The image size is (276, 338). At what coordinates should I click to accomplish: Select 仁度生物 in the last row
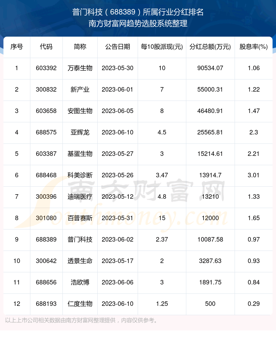(x=80, y=304)
